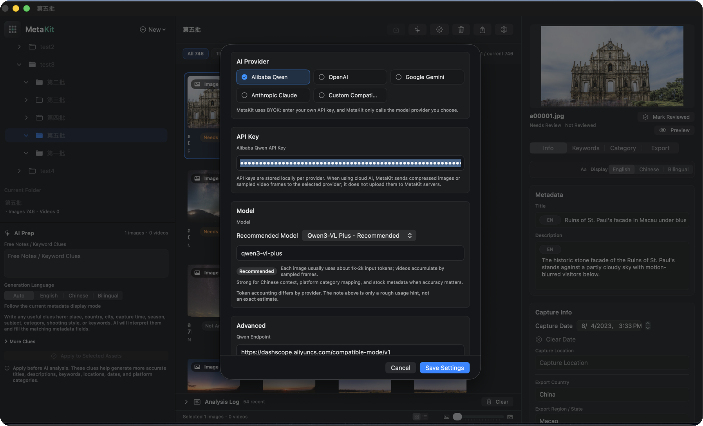Click the Aa text size icon
This screenshot has width=703, height=426.
tap(584, 170)
